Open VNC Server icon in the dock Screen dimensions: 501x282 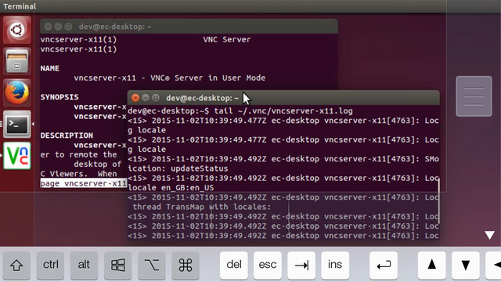(17, 156)
